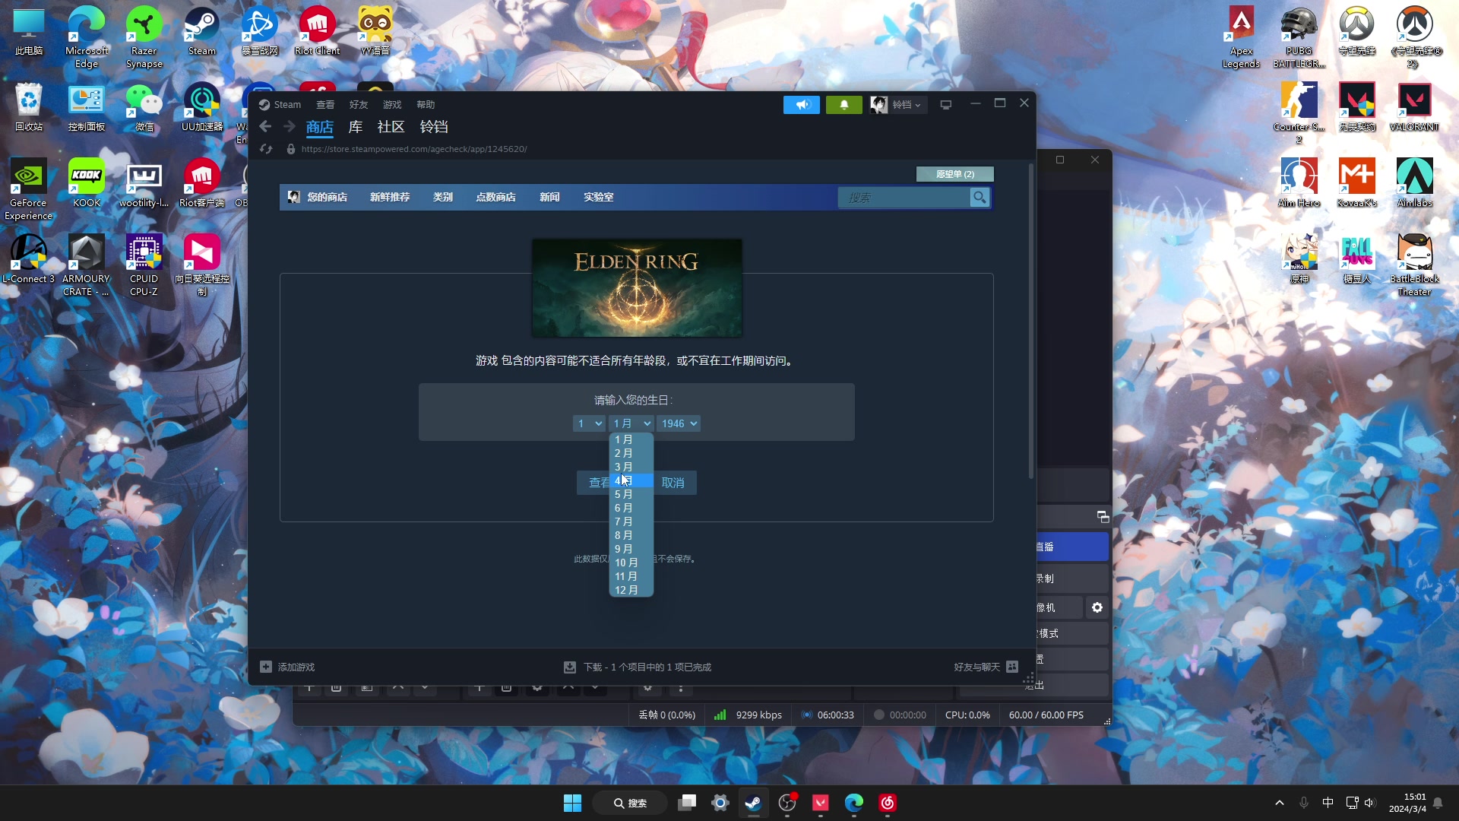This screenshot has width=1459, height=821.
Task: Show hidden system tray icons
Action: 1280,803
